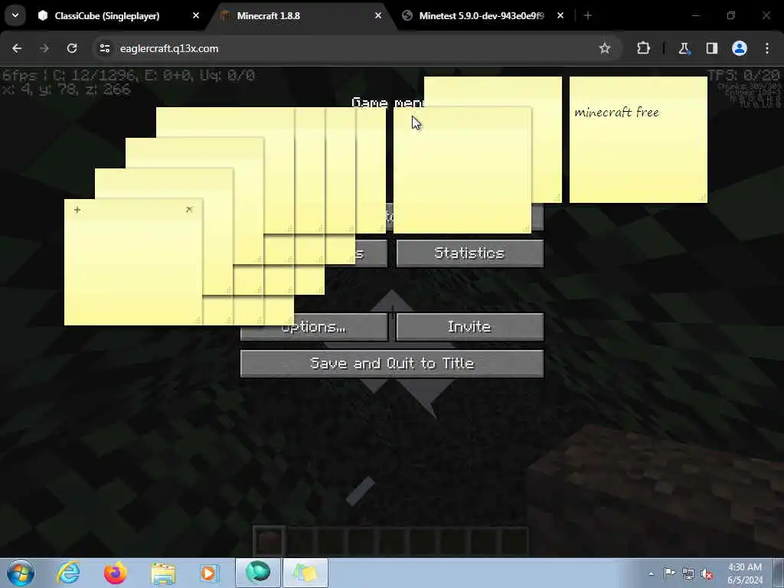Show hidden tray icons arrow
Screen dimensions: 784x588
tap(651, 573)
